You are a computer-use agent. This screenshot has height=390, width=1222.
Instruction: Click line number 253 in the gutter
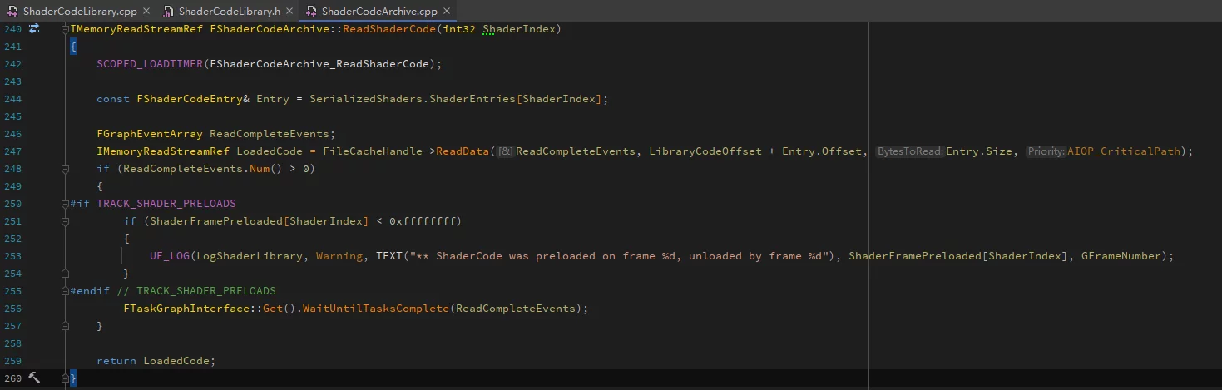click(12, 256)
